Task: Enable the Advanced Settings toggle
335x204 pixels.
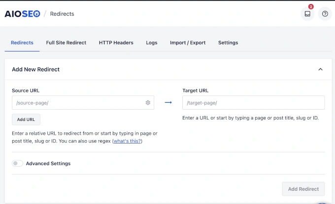Action: click(17, 163)
